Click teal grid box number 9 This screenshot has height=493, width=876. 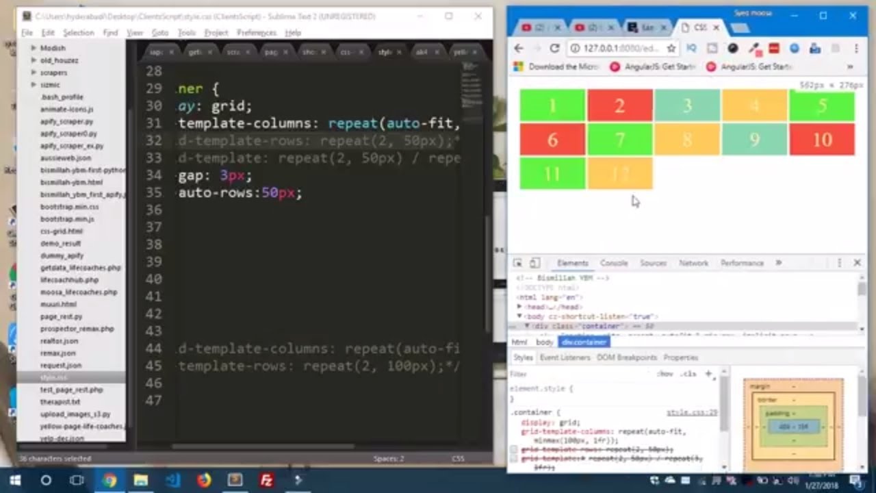tap(754, 140)
